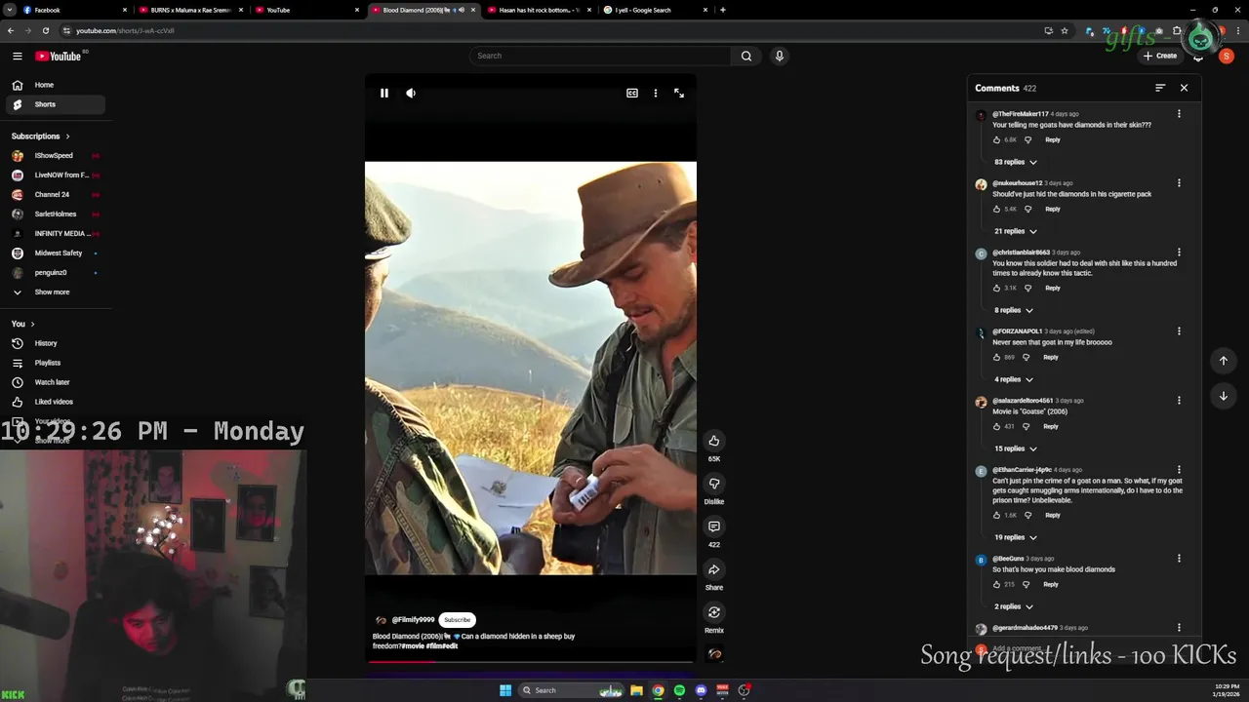Open the sound thumbnail below Remix
The image size is (1249, 702).
pos(714,654)
